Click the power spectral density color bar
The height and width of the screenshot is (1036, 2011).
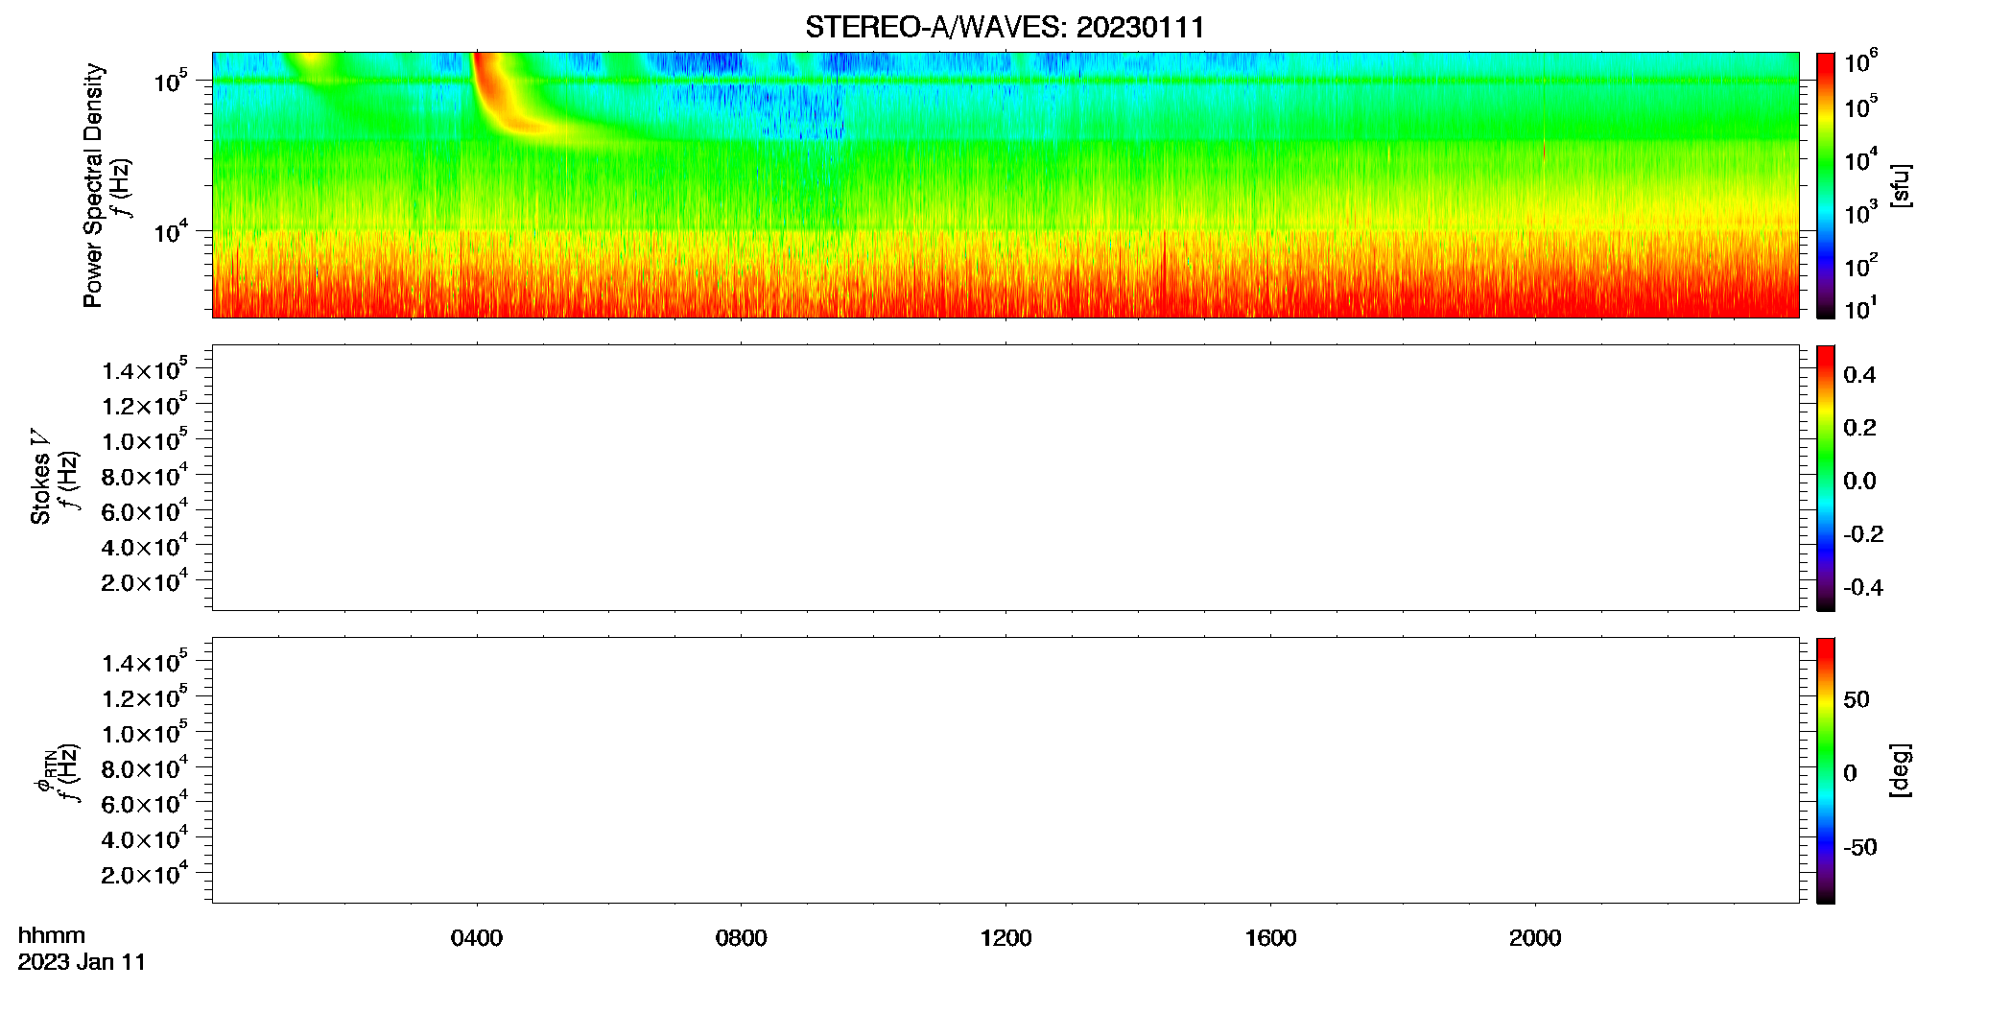click(1826, 185)
